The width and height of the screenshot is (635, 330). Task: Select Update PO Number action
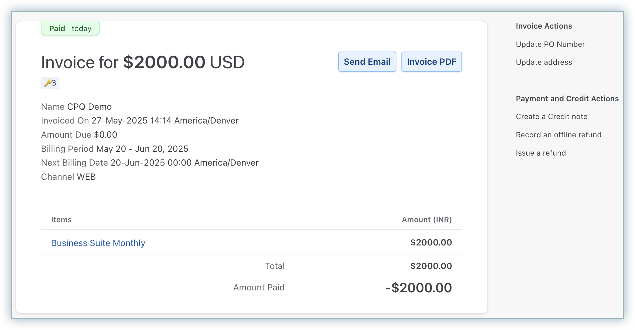(550, 44)
